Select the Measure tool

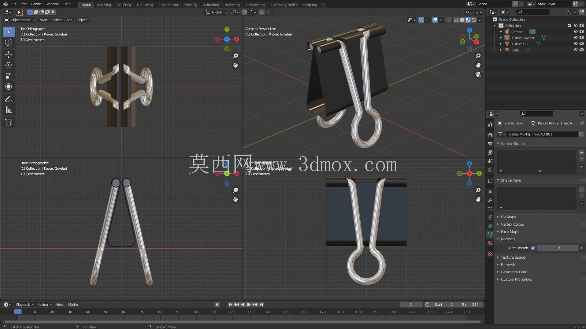pos(9,110)
